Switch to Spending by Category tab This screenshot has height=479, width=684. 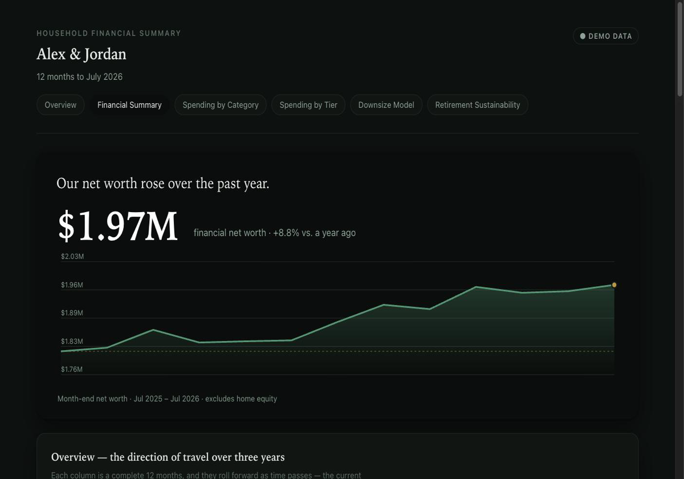(221, 105)
